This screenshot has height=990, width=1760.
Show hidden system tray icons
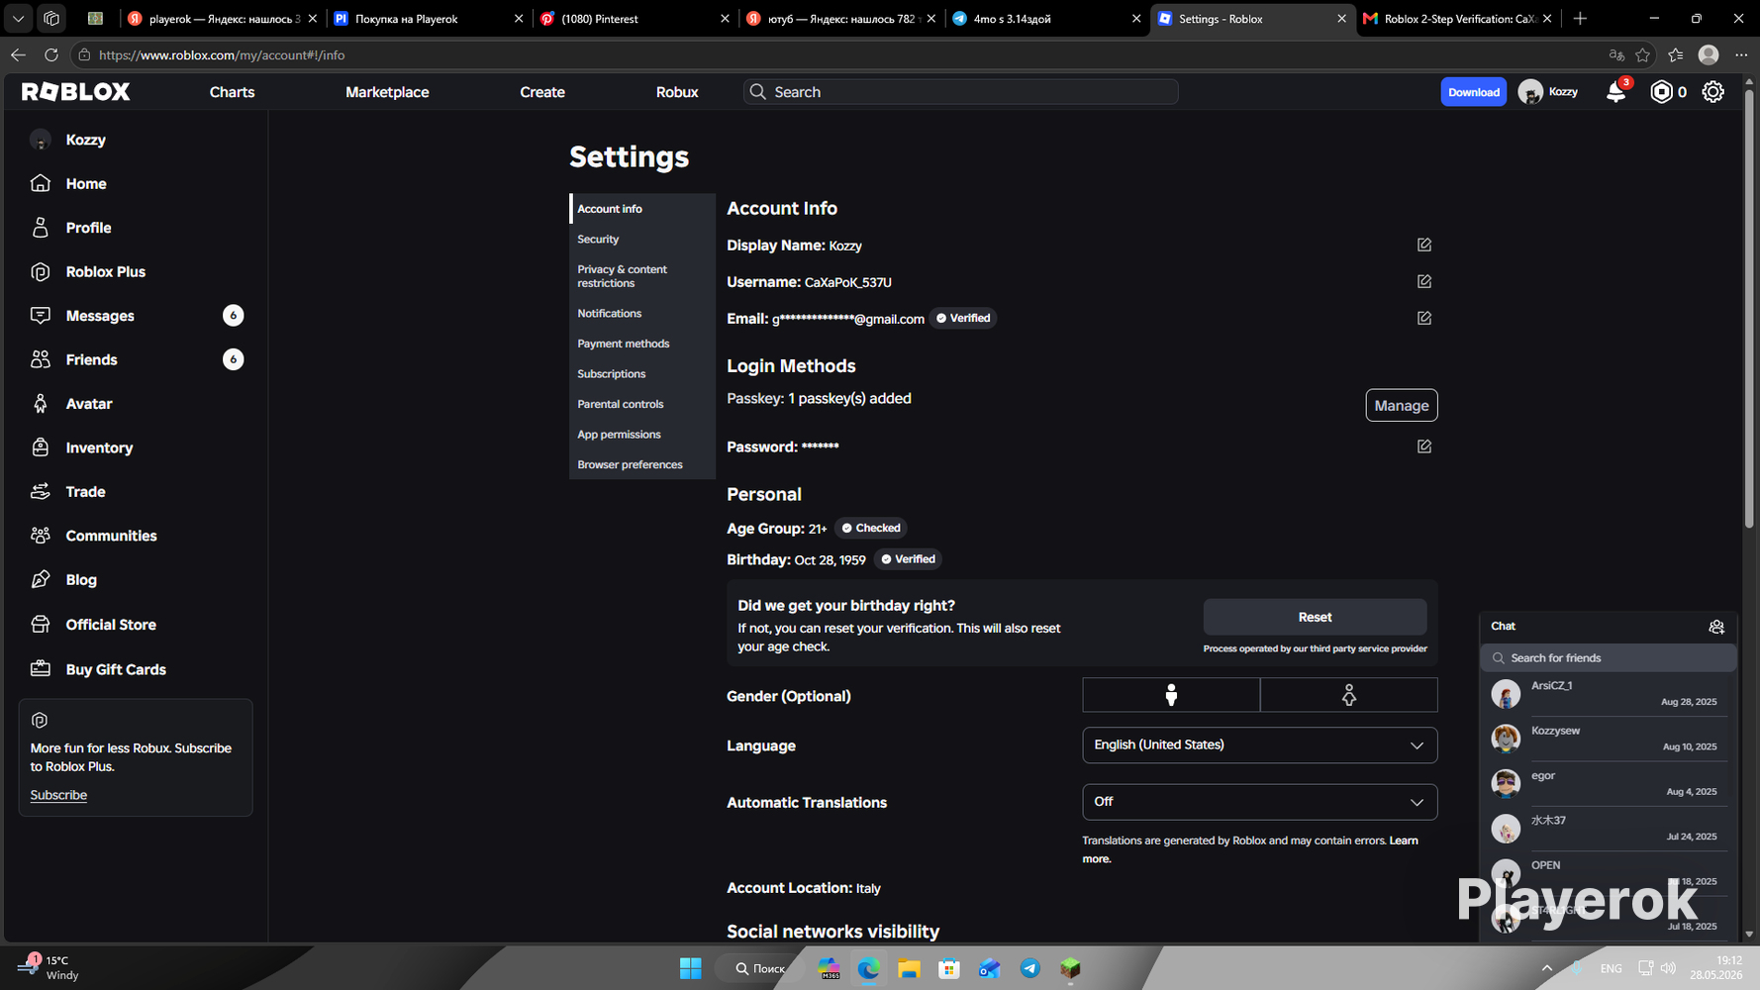pyautogui.click(x=1547, y=968)
